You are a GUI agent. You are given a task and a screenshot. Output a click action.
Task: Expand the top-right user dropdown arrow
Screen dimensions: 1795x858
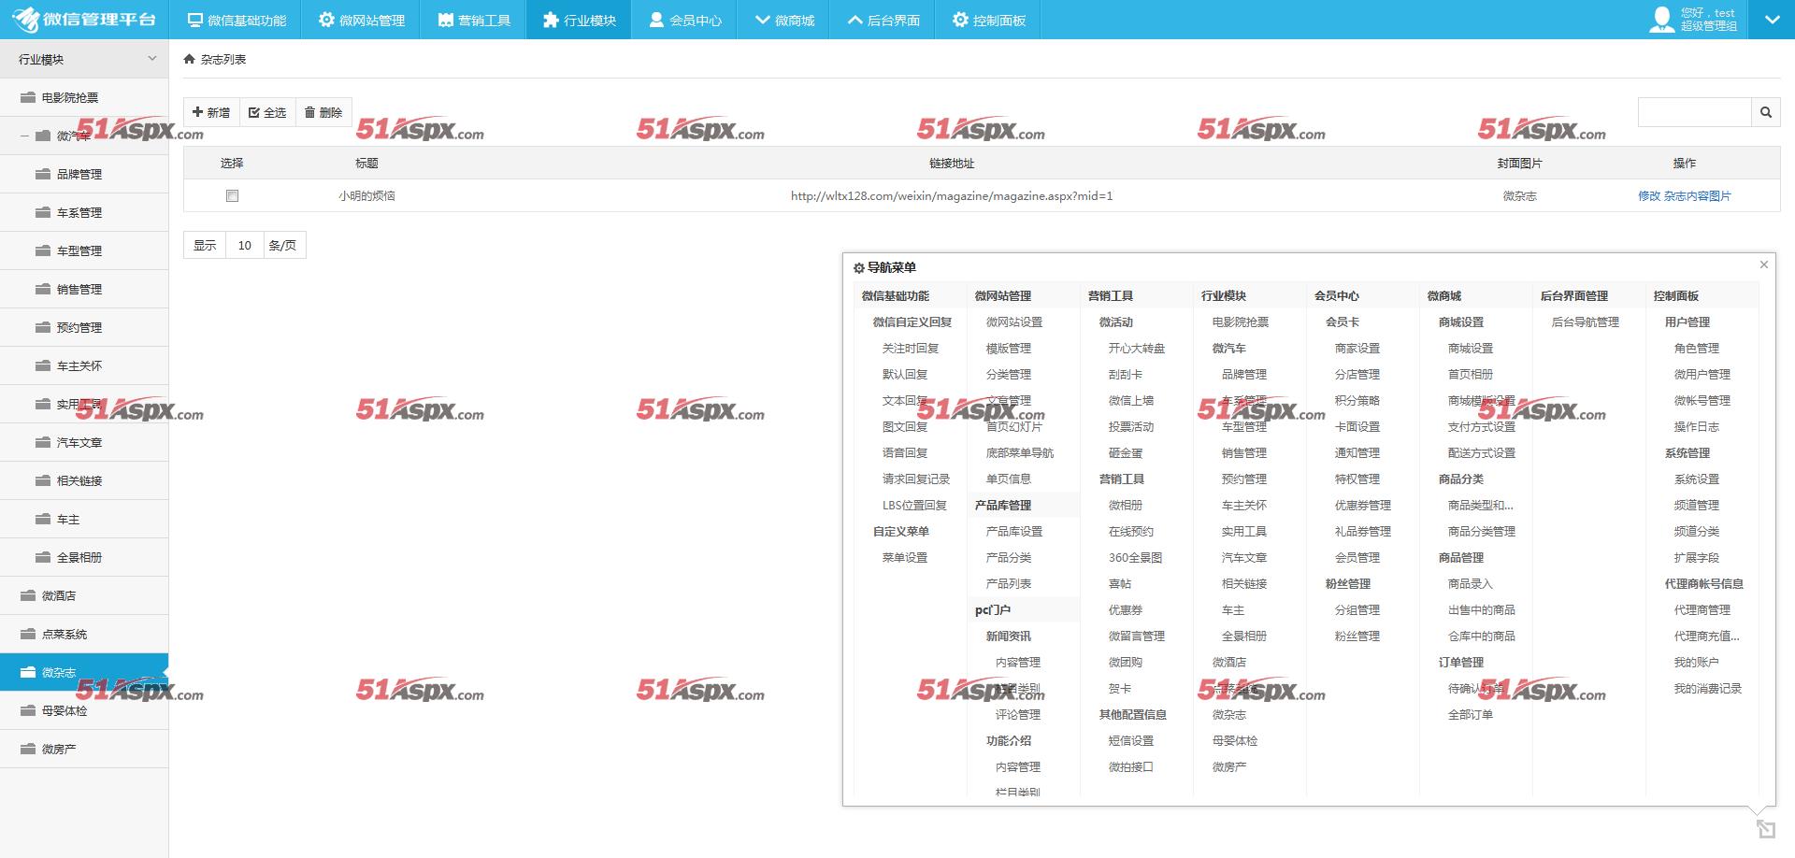pos(1772,20)
